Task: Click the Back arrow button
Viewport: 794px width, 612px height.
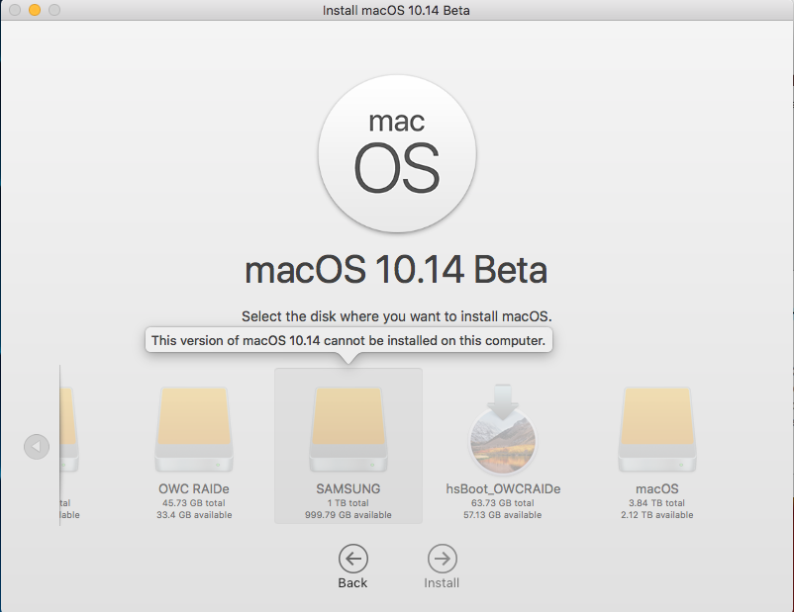Action: click(353, 559)
